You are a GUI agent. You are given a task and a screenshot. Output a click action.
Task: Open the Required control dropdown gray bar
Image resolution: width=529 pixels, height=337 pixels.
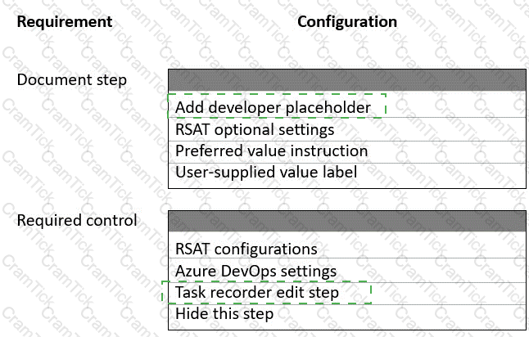click(x=347, y=222)
